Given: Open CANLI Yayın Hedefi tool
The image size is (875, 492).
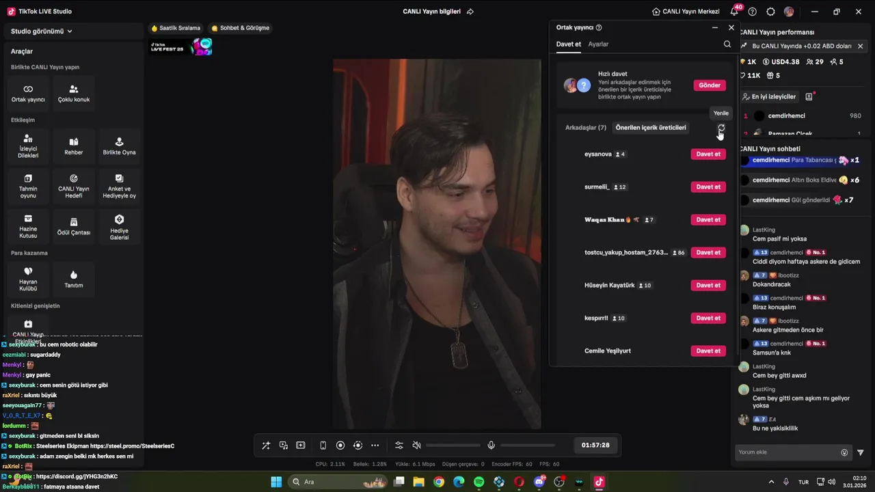Looking at the screenshot, I should point(74,186).
